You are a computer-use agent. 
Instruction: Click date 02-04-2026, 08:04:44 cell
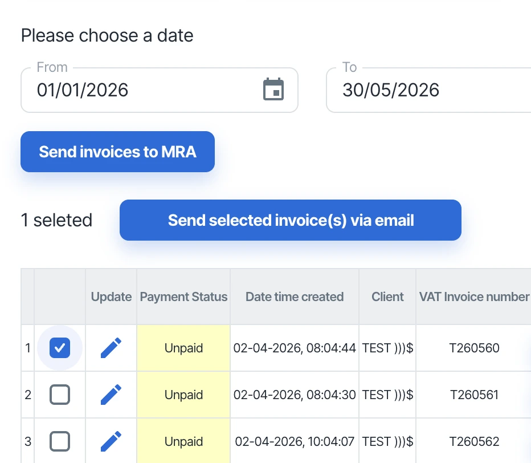pos(295,348)
